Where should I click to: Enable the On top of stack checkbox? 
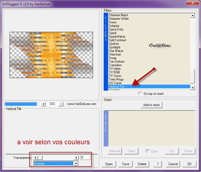point(141,94)
